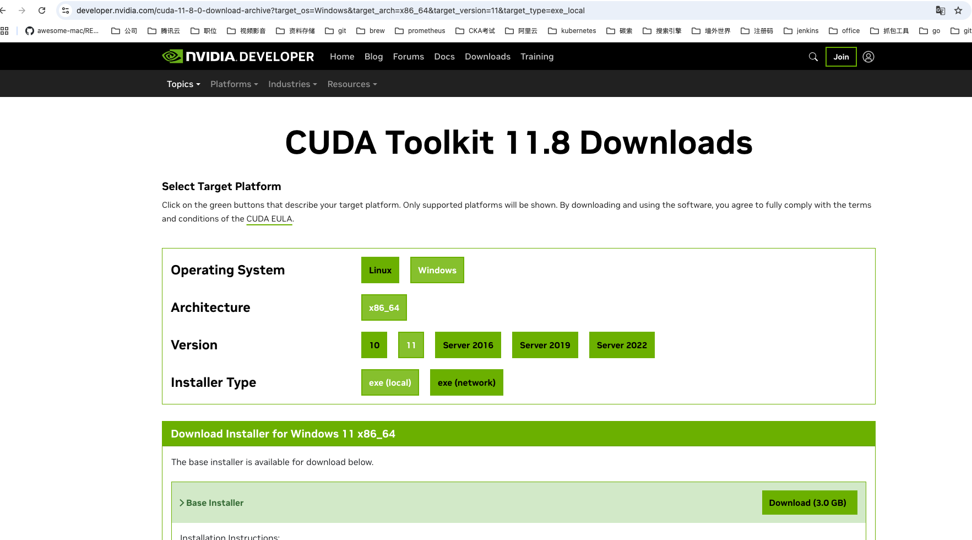Screen dimensions: 972x540
Task: Reload the page with refresh icon
Action: click(42, 10)
